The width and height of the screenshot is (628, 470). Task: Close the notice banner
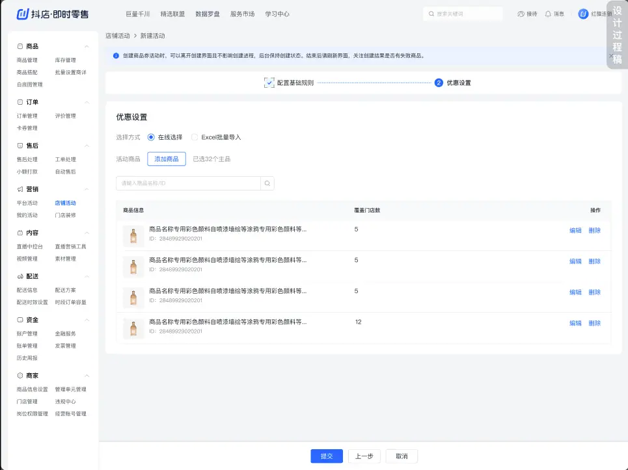coord(611,56)
